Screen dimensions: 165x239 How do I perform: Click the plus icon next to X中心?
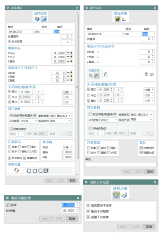(71, 53)
